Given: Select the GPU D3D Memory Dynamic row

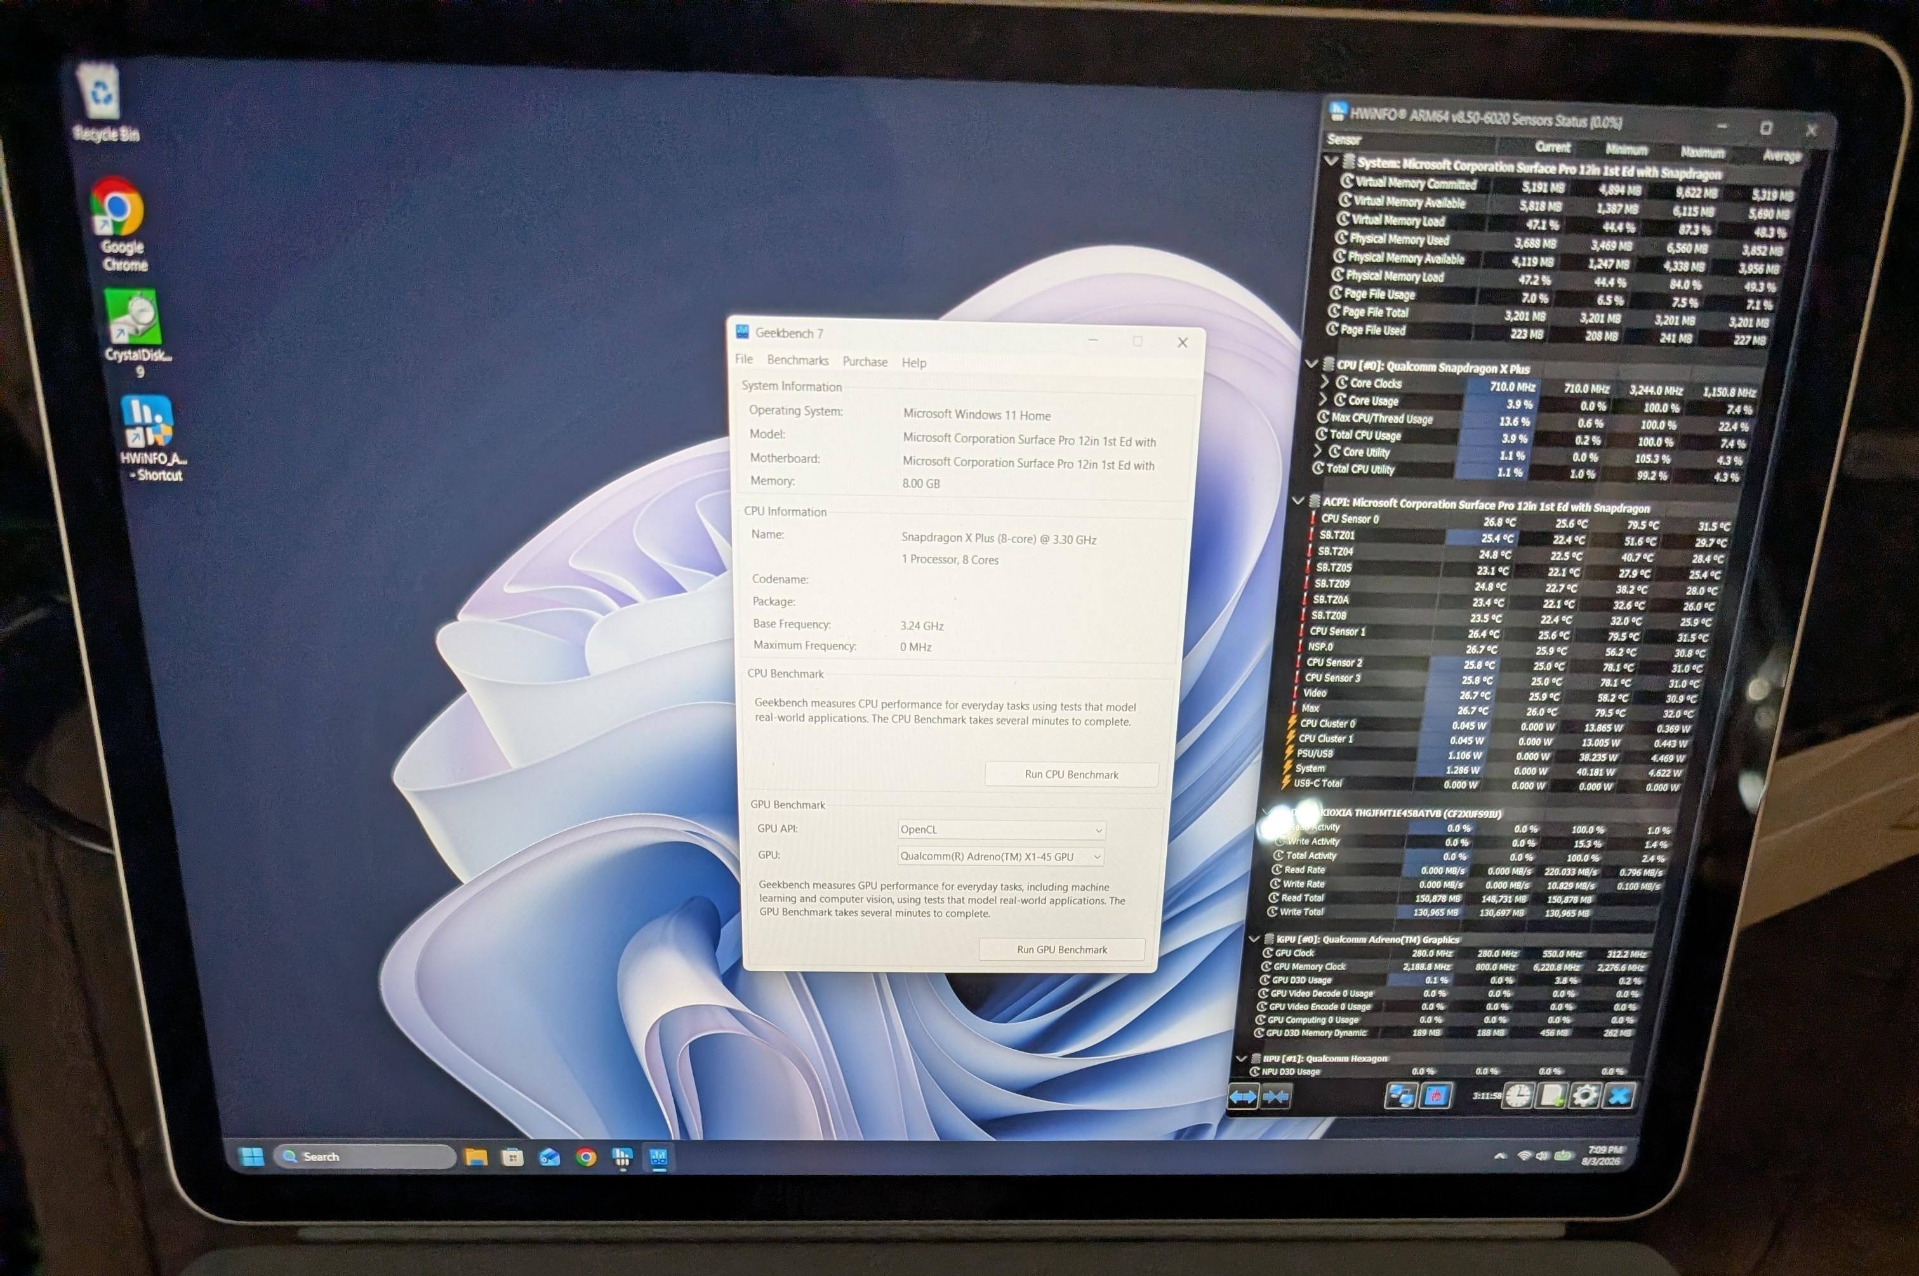Looking at the screenshot, I should pyautogui.click(x=1444, y=1033).
